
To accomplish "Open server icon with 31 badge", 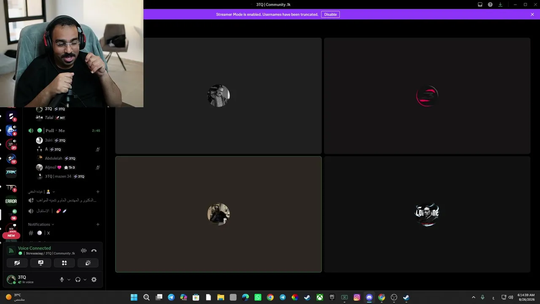I will [x=11, y=144].
